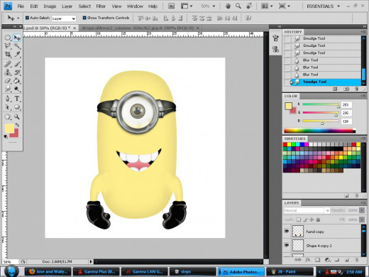
Task: Open the steps taskbar button
Action: click(192, 271)
